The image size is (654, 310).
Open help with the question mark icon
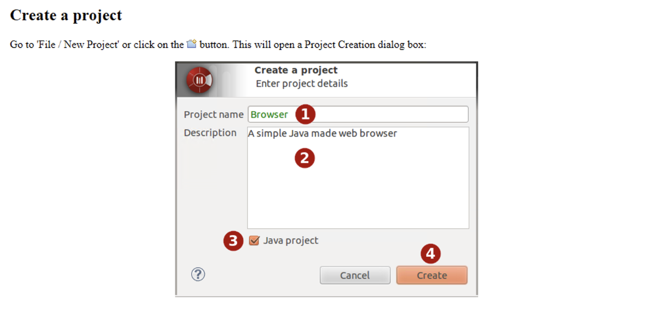198,274
